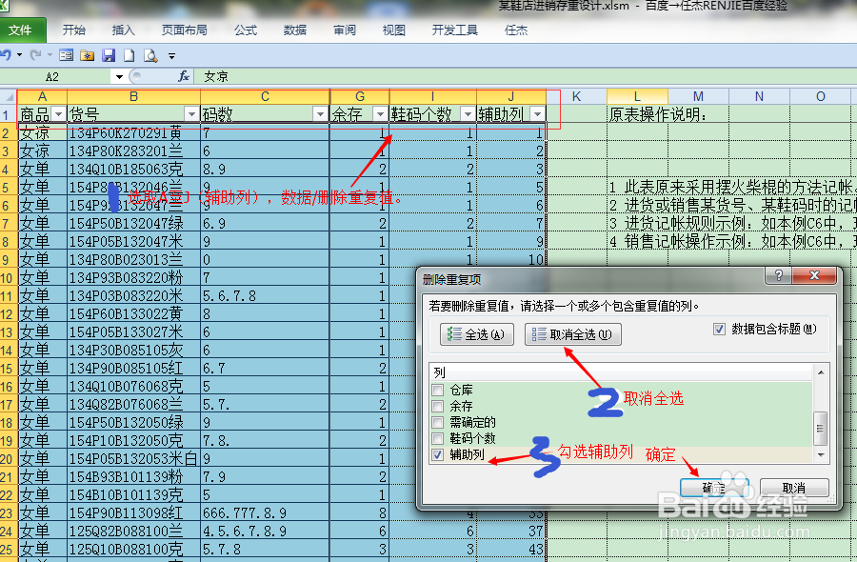Click the 列 header in dialog list
Screen dimensions: 857x562
coord(622,372)
